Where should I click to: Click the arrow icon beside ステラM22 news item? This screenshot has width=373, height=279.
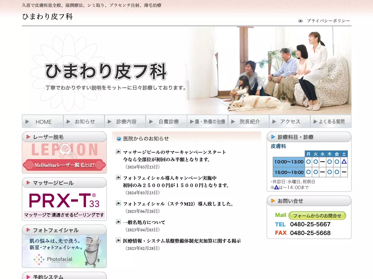coord(118,203)
